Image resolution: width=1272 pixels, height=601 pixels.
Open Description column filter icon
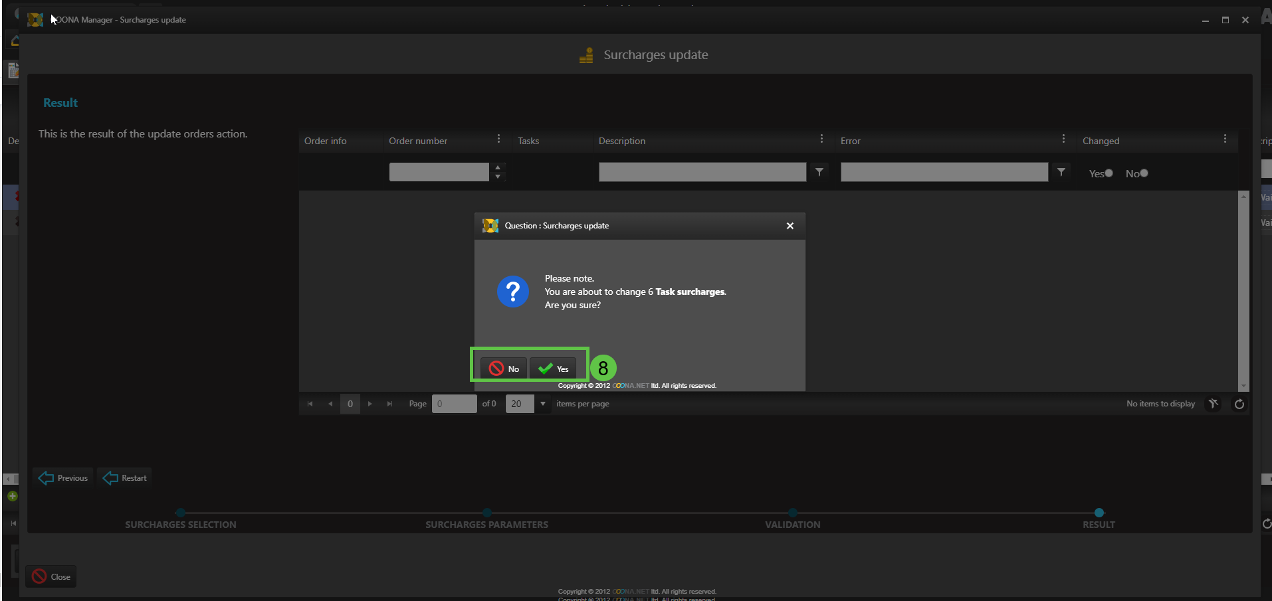click(x=819, y=172)
